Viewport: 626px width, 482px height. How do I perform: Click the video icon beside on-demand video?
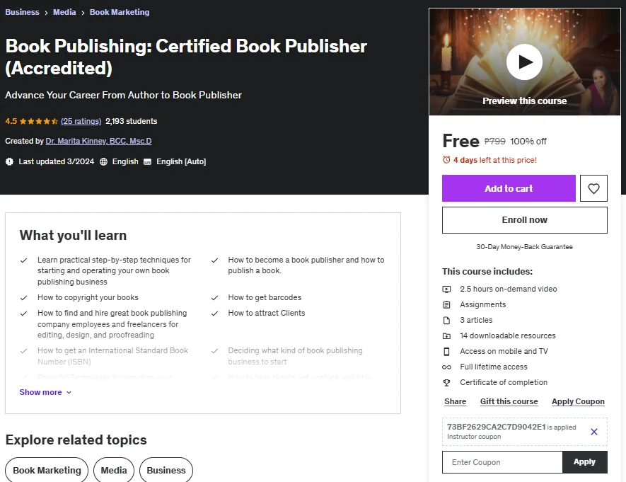(446, 289)
